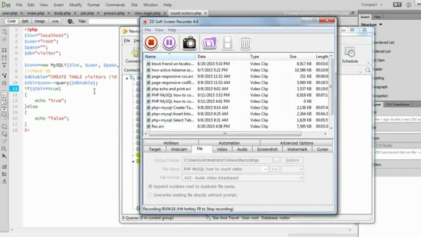Click the Dreamweaver Dw logo icon

point(7,5)
